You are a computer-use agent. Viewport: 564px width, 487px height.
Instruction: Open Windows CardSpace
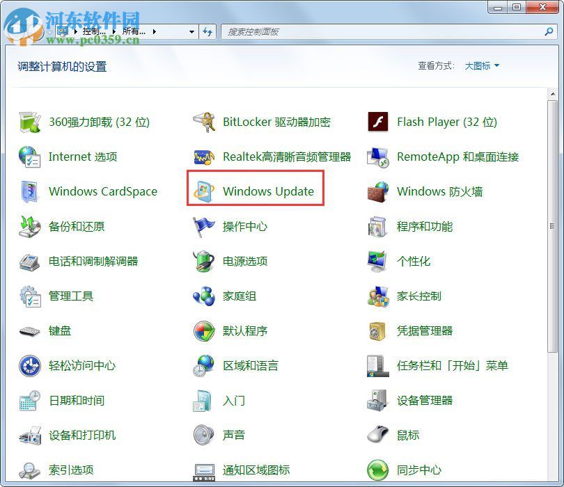103,192
